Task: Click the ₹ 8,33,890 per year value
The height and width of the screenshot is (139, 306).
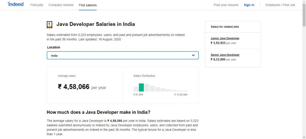Action: click(223, 60)
